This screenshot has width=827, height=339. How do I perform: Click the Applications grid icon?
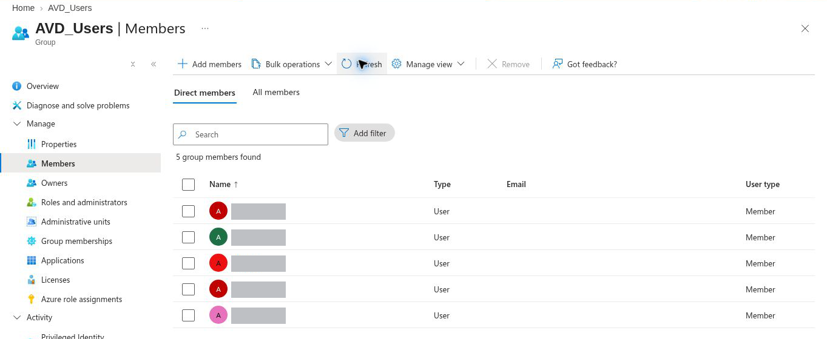[x=32, y=260]
